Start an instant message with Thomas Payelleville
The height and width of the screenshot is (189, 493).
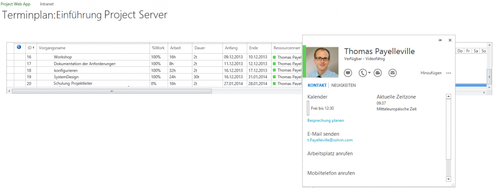click(348, 73)
